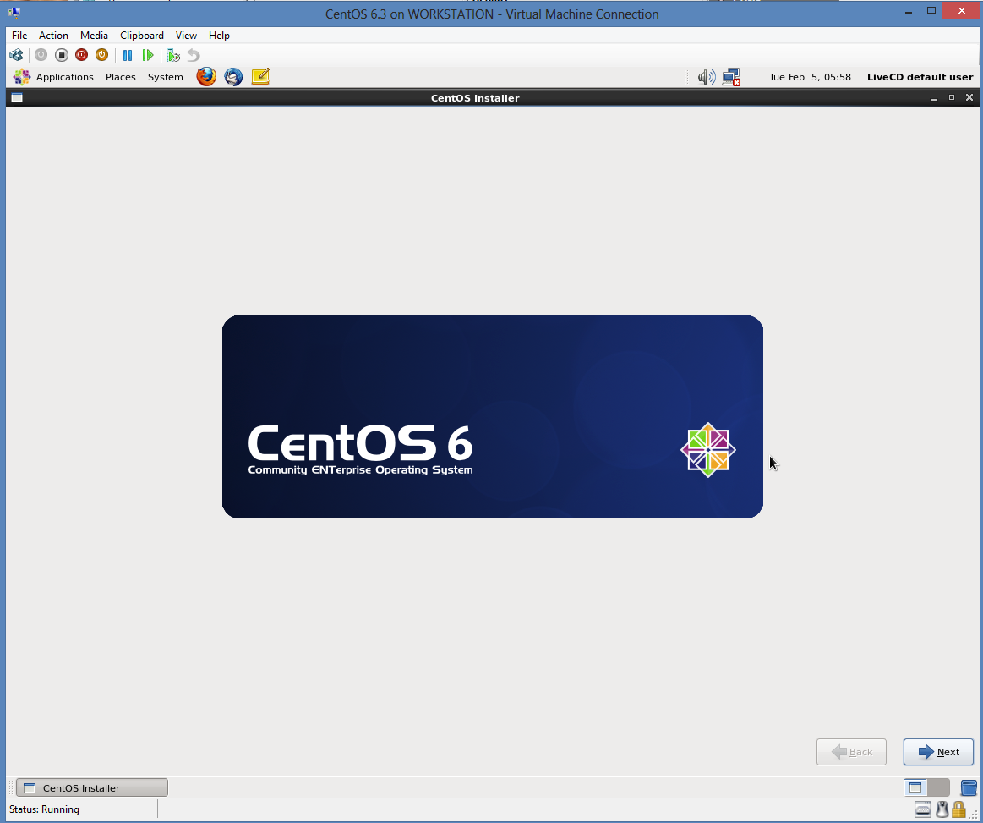Screen dimensions: 983x823
Task: Open the CentOS Installer window menu icon
Action: pos(17,98)
